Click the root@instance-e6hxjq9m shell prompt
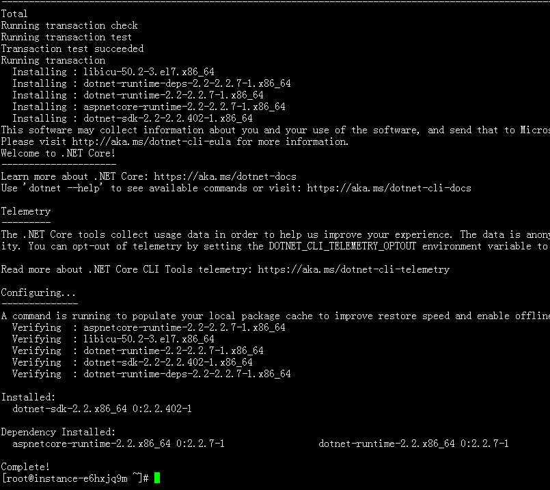Viewport: 550px width, 490px height. click(x=74, y=478)
